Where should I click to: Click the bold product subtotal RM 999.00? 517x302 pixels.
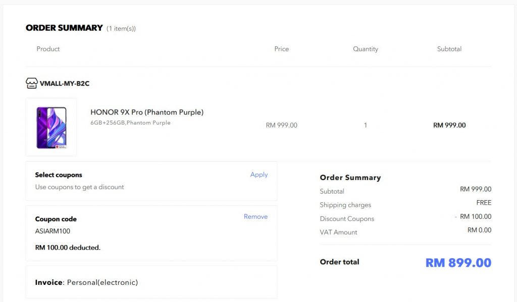(x=449, y=125)
